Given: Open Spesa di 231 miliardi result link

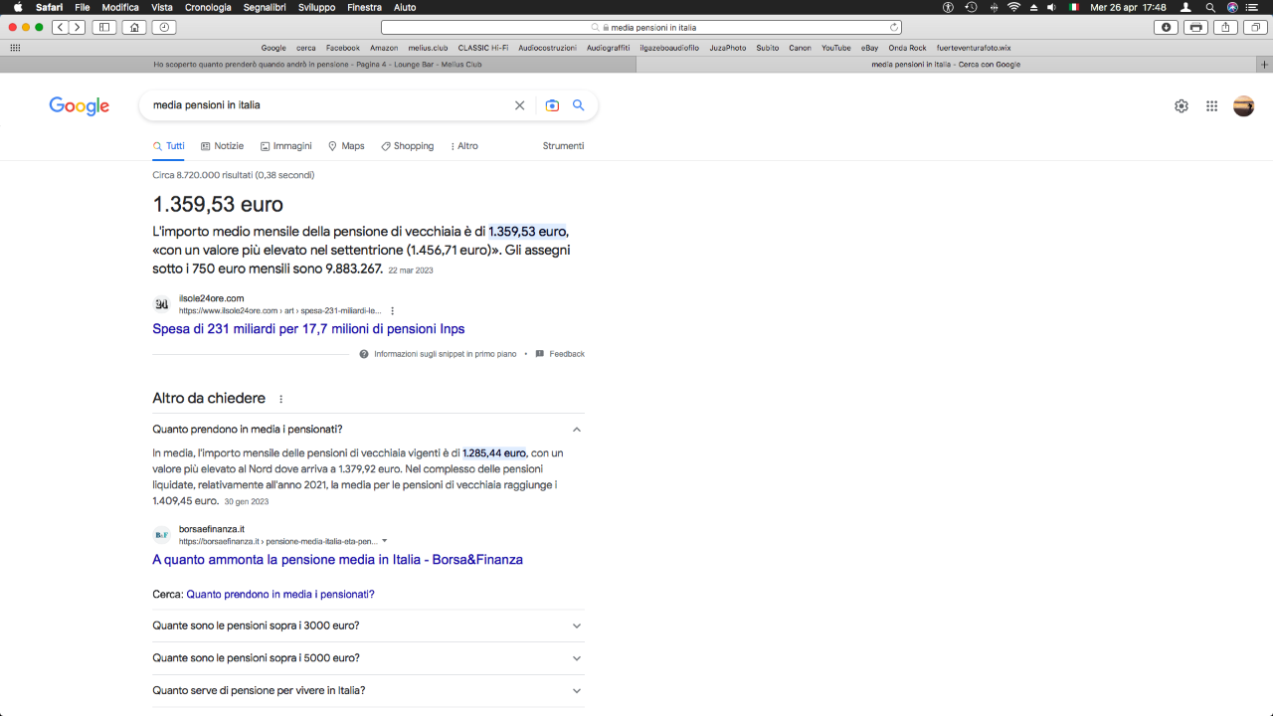Looking at the screenshot, I should tap(308, 329).
